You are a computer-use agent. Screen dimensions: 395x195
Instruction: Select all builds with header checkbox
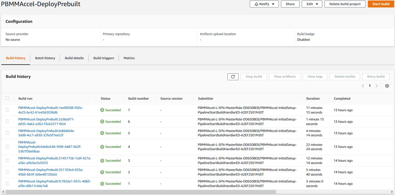click(7, 98)
